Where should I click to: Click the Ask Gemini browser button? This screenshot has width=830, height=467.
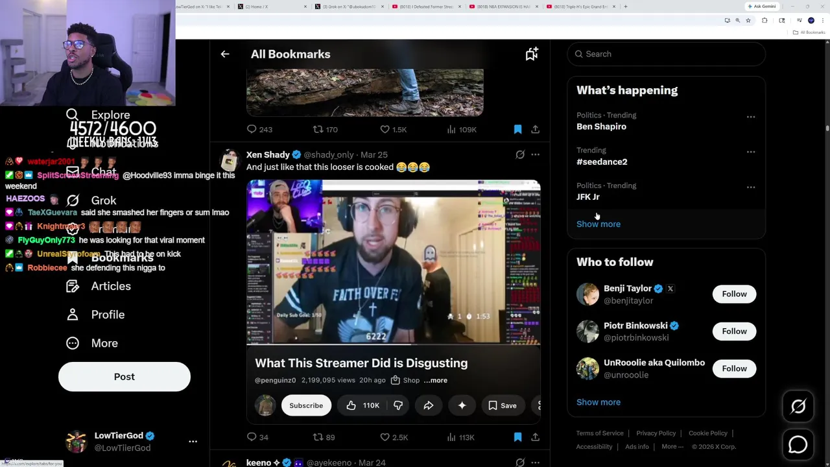762,6
